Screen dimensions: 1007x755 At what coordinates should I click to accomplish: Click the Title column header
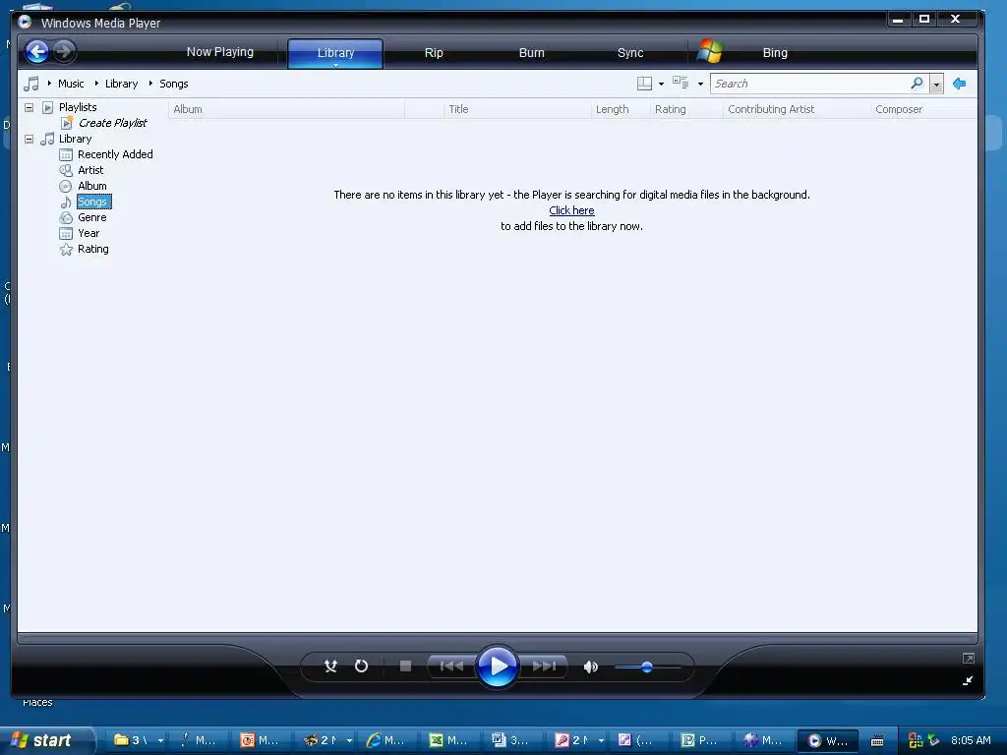(x=517, y=109)
